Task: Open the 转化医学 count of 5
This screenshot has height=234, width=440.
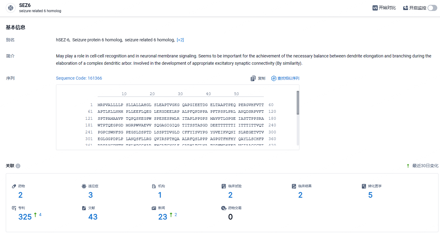Action: click(370, 195)
